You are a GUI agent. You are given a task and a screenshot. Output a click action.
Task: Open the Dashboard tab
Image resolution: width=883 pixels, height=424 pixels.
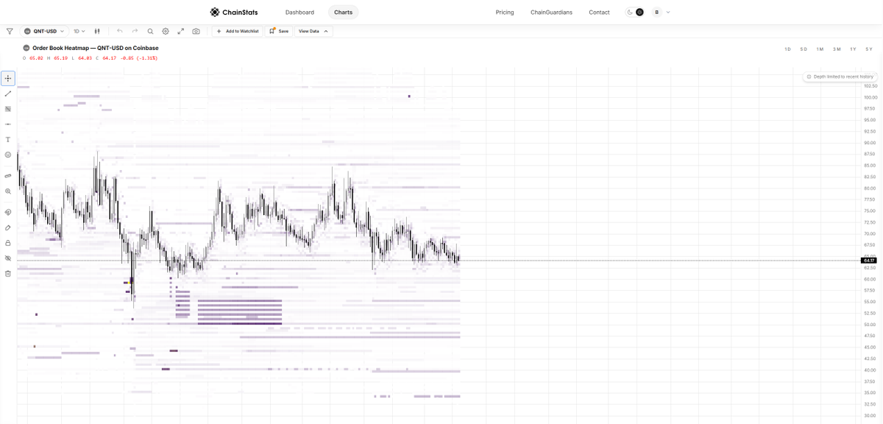[299, 13]
